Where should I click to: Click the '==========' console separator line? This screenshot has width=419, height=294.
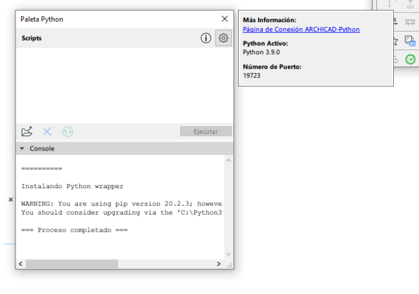(42, 169)
